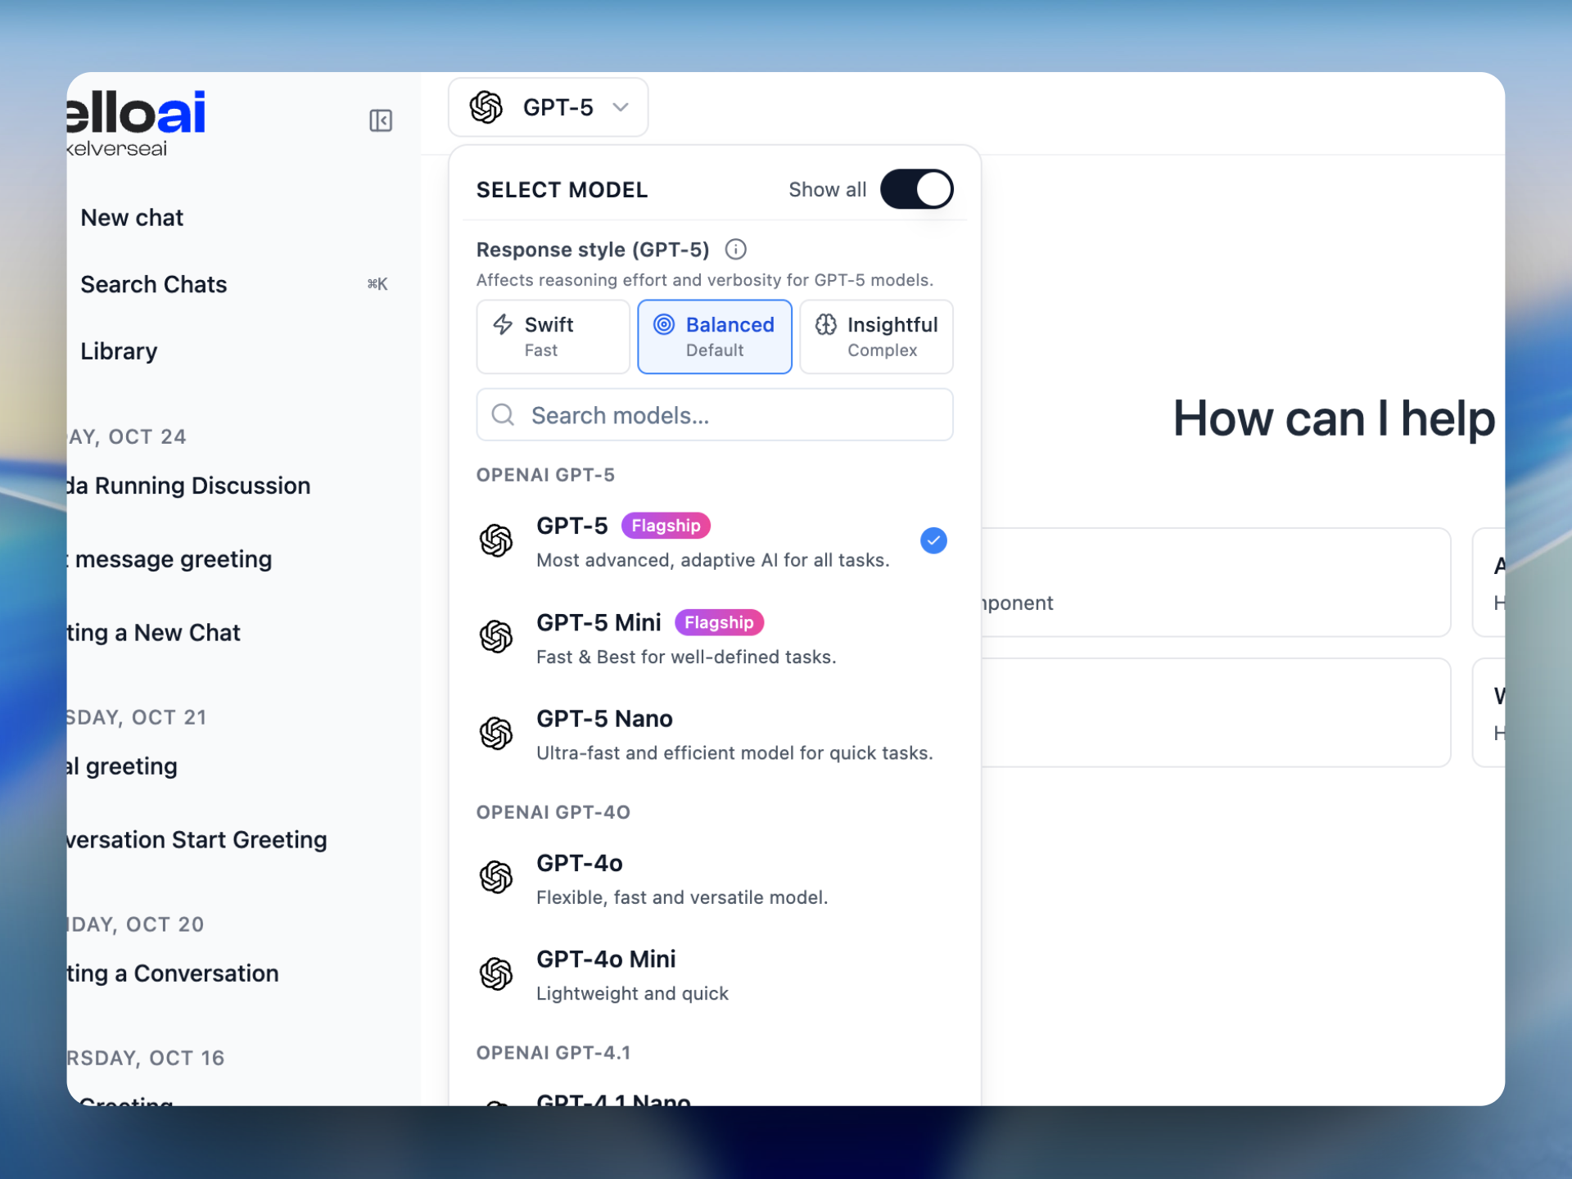This screenshot has height=1179, width=1572.
Task: Click the OpenAI logo beside GPT-4o
Action: pyautogui.click(x=496, y=877)
